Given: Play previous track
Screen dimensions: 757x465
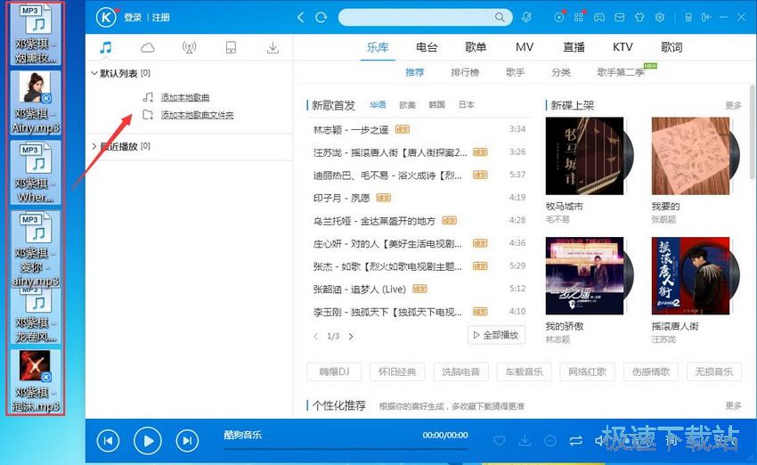Looking at the screenshot, I should 108,440.
